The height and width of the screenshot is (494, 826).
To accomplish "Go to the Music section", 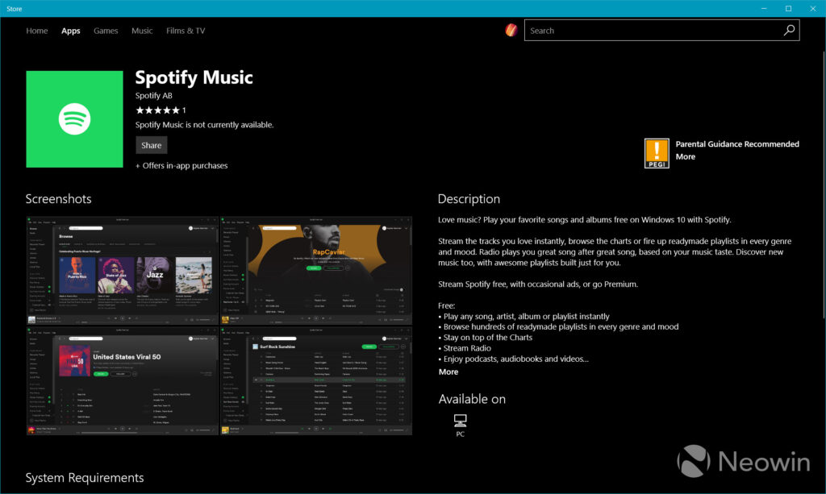I will (142, 31).
